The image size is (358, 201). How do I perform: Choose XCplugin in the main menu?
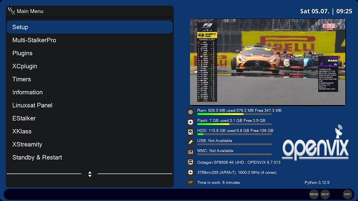point(89,66)
